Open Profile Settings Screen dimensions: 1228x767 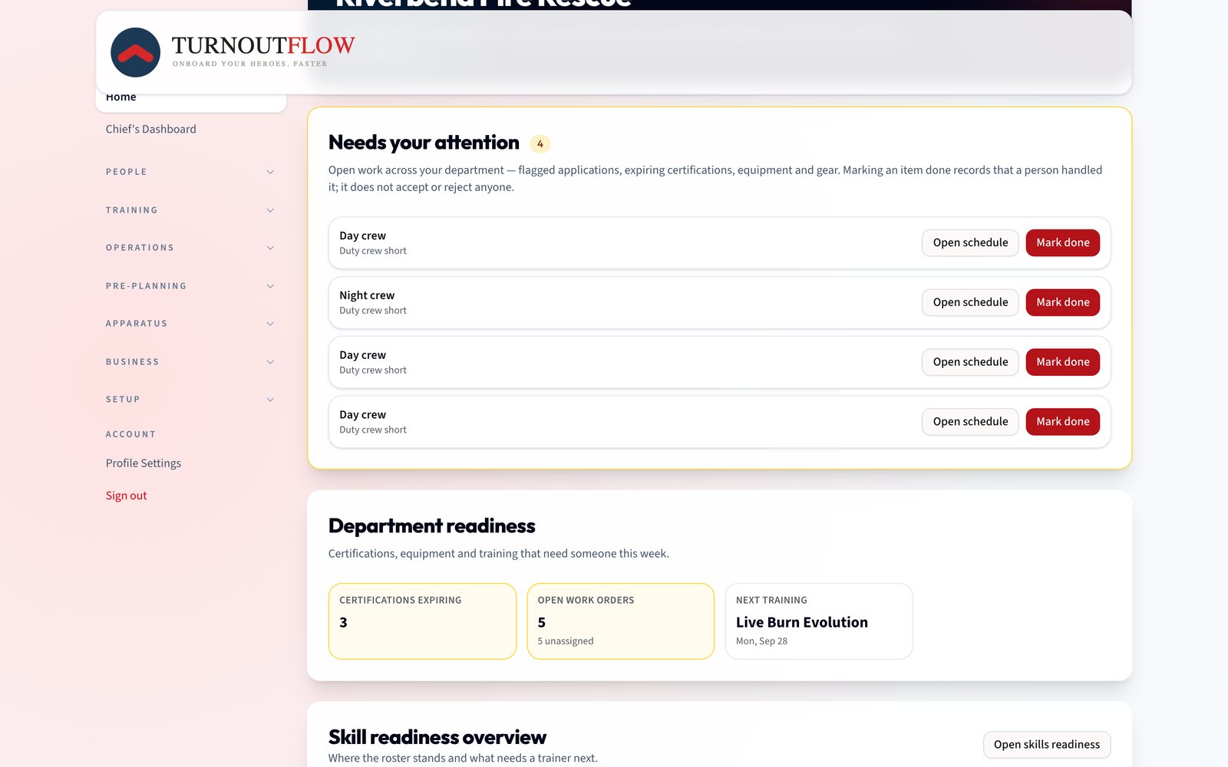coord(144,463)
